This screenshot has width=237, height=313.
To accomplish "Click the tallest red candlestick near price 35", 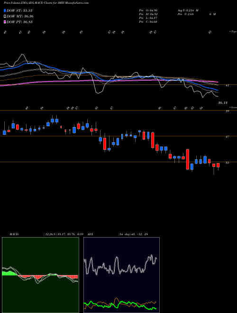I will tap(188, 159).
